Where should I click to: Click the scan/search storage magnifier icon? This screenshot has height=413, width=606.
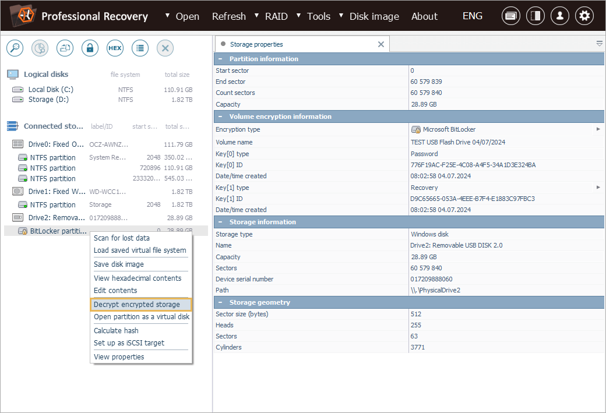tap(15, 48)
